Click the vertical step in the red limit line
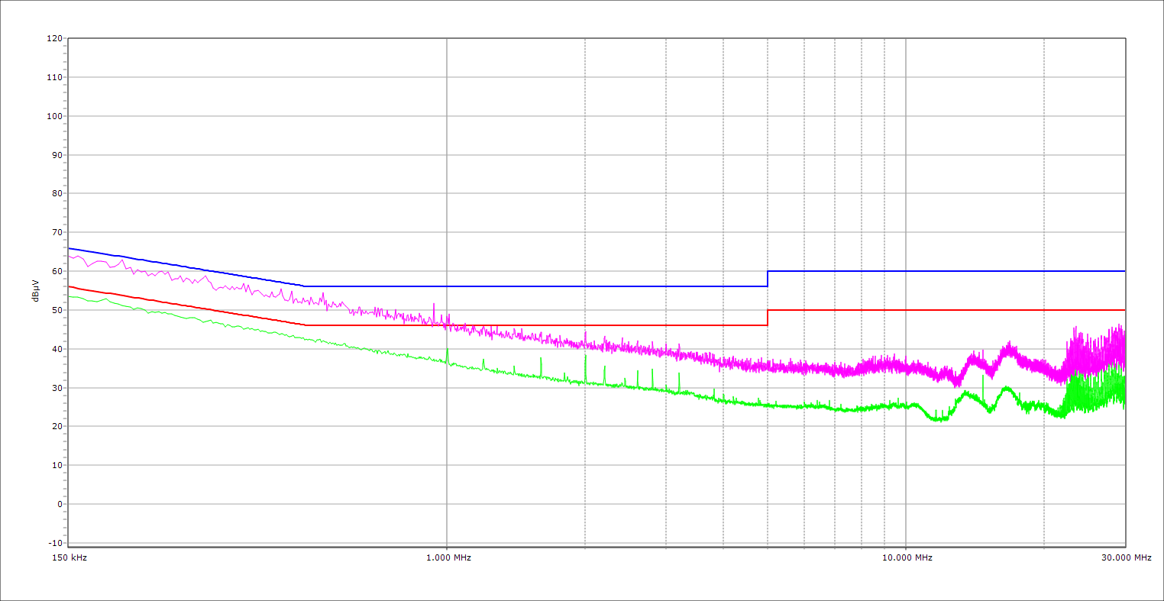Screen dimensions: 1164x601 click(x=768, y=318)
